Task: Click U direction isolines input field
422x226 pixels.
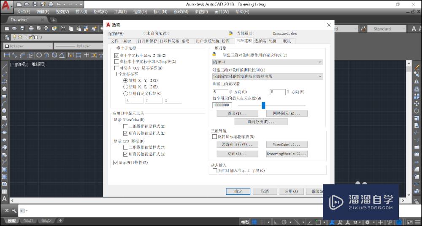Action: [x=220, y=92]
